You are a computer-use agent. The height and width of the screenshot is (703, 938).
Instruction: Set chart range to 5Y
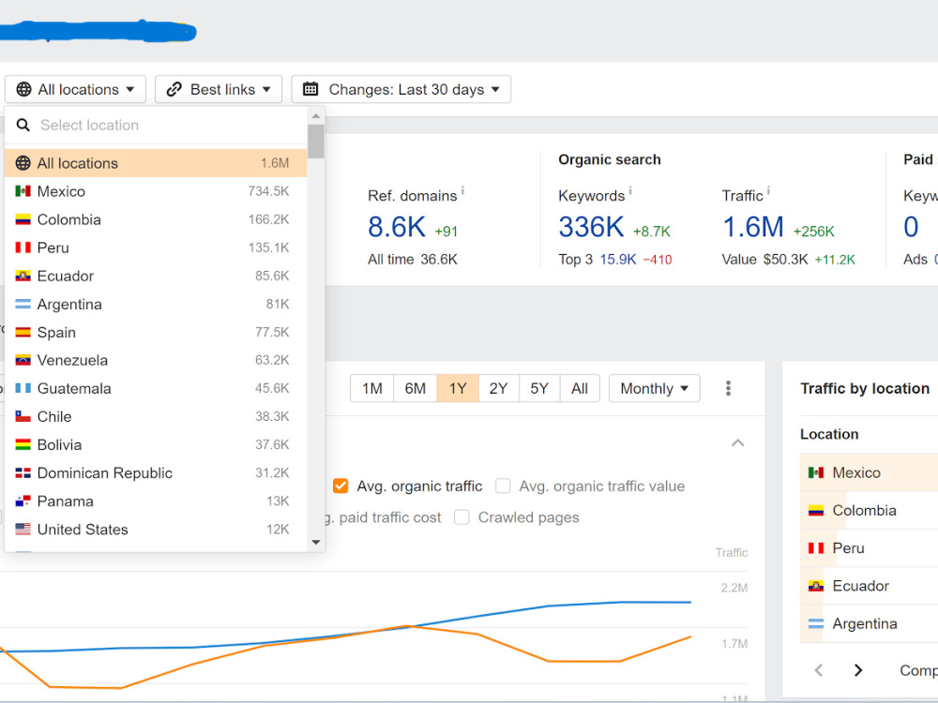click(539, 389)
